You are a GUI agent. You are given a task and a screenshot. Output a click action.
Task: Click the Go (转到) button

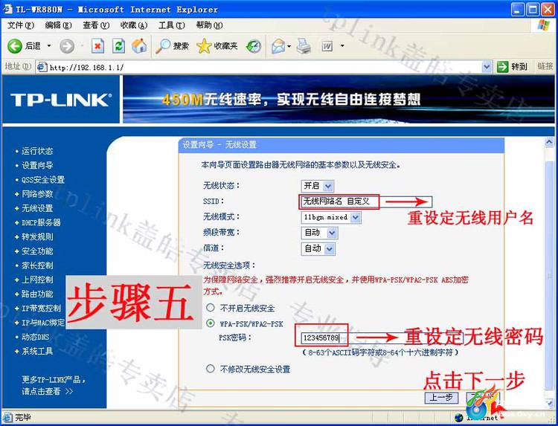512,66
